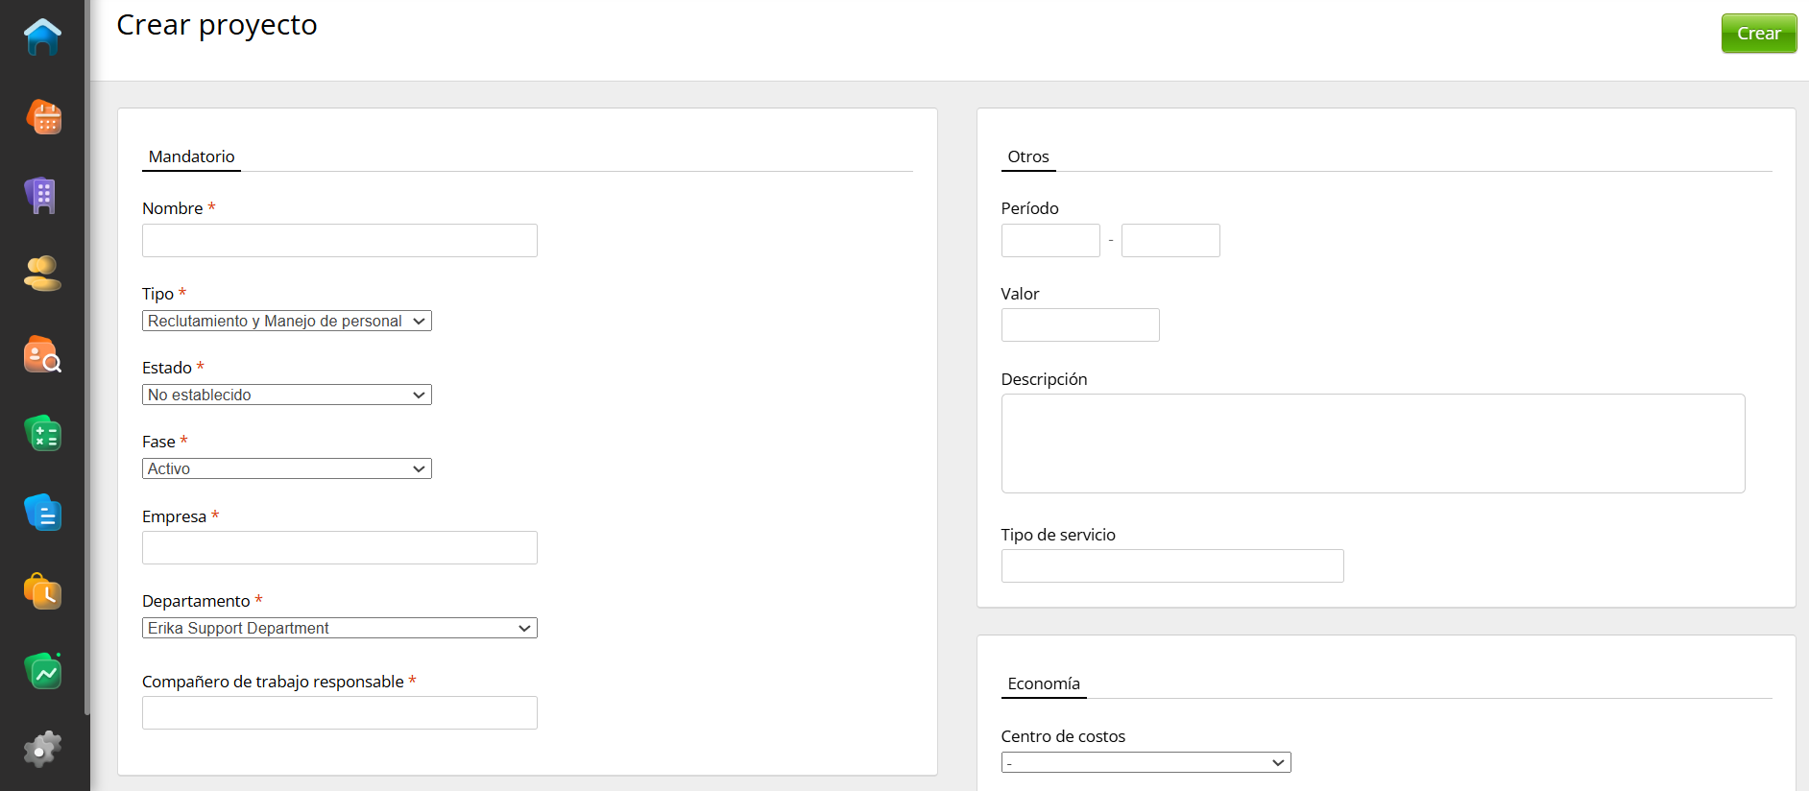Open the Home icon in sidebar

pyautogui.click(x=42, y=37)
